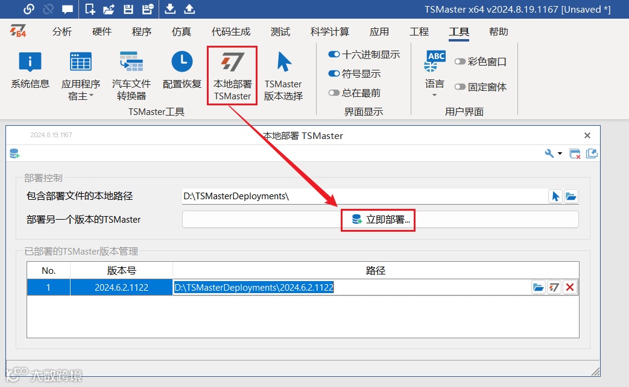Switch to the 工具 ribbon tab

tap(459, 32)
